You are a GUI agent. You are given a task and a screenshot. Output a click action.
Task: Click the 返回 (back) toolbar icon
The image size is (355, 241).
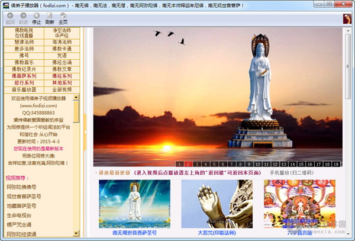tap(10, 18)
